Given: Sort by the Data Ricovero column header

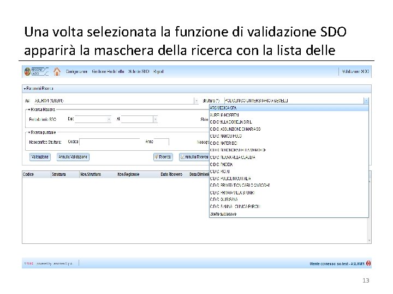Looking at the screenshot, I should 174,175.
